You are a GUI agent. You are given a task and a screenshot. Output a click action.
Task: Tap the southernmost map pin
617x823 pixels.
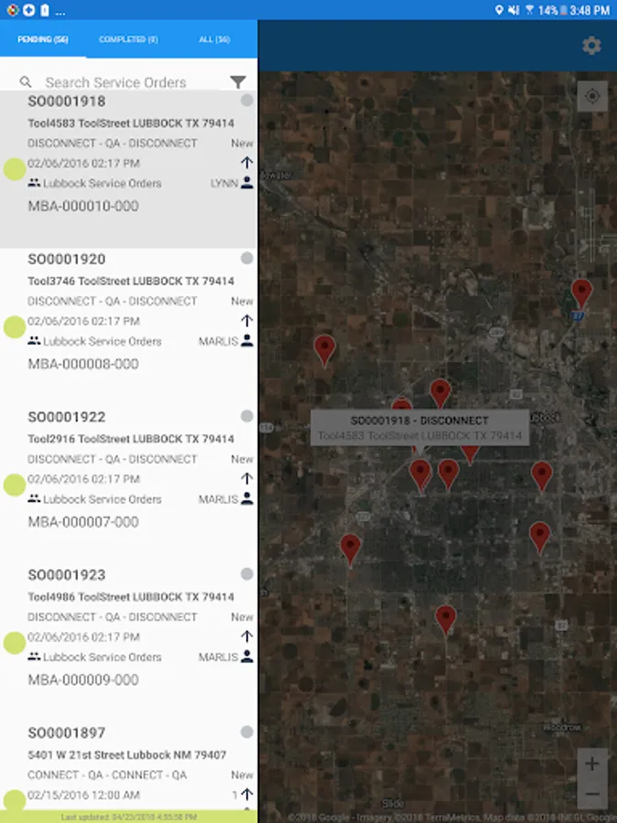445,619
